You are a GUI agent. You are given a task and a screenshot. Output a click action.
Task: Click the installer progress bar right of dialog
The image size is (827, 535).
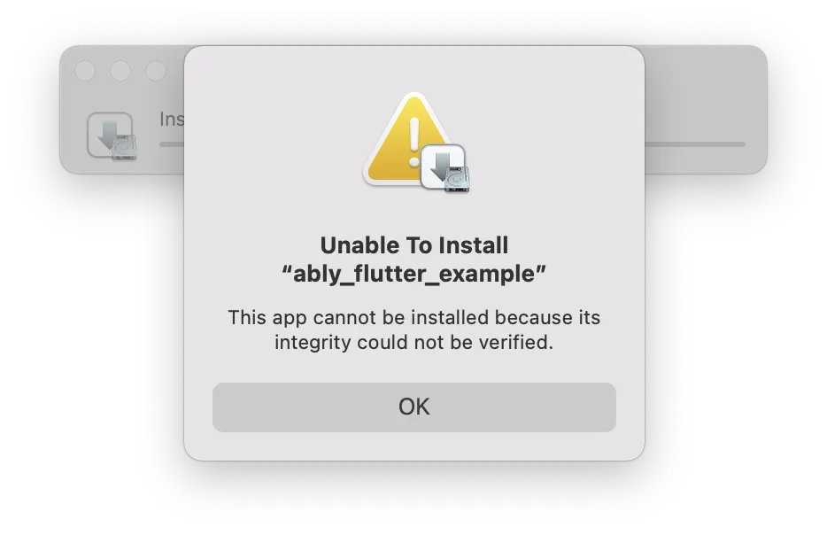coord(695,144)
